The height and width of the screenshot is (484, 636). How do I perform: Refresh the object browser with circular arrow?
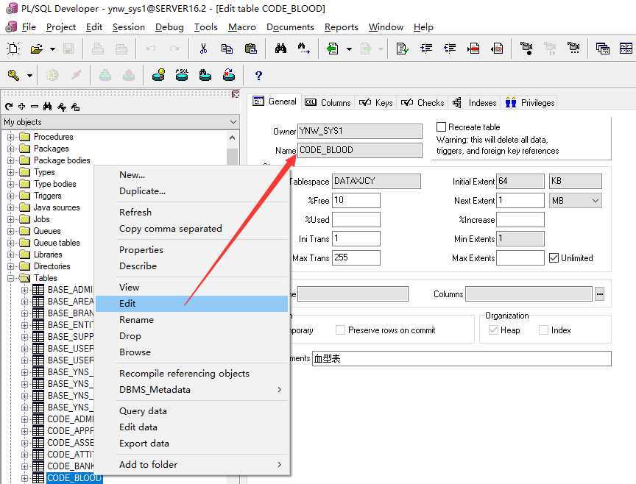click(x=9, y=107)
